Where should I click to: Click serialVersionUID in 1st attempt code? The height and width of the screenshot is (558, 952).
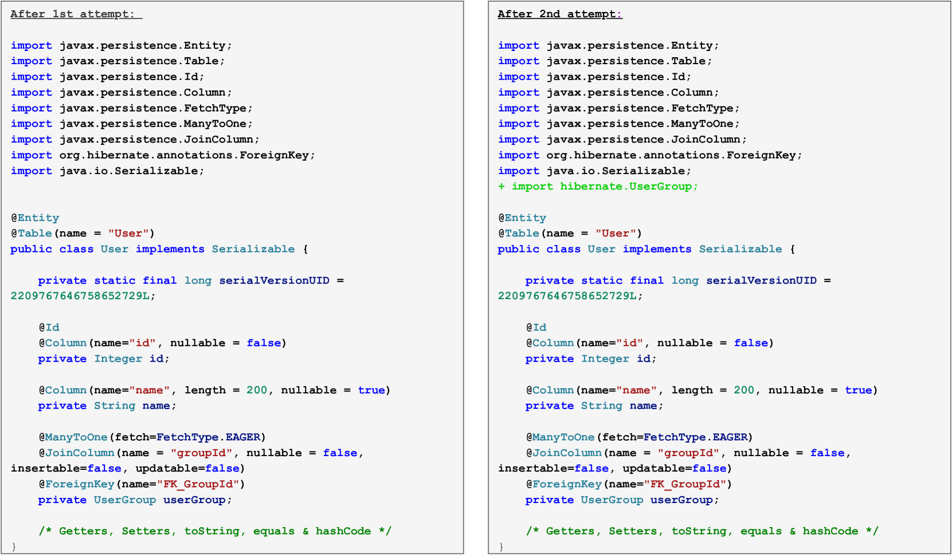275,280
